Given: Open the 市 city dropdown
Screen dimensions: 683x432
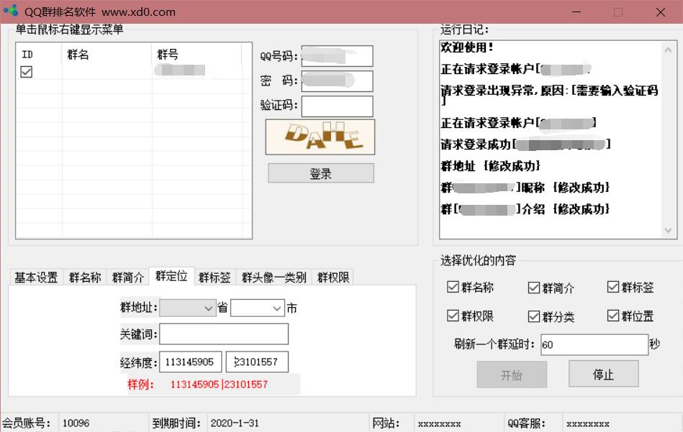Looking at the screenshot, I should (x=258, y=308).
